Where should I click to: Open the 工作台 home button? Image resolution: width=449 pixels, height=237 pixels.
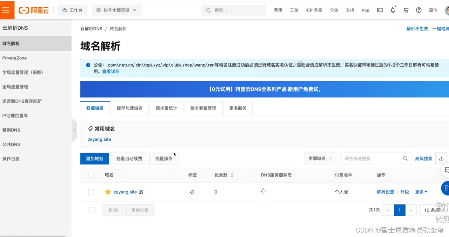click(x=72, y=10)
